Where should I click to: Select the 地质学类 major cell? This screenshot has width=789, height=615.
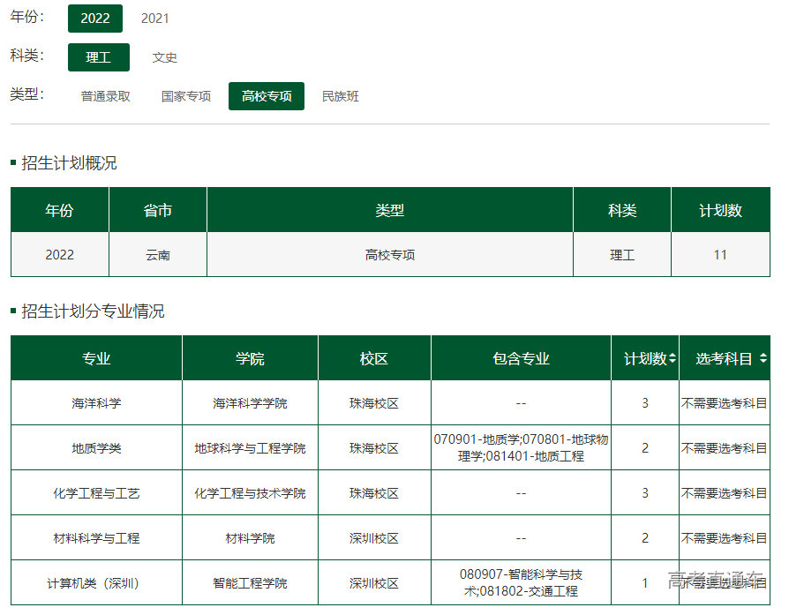click(x=96, y=448)
